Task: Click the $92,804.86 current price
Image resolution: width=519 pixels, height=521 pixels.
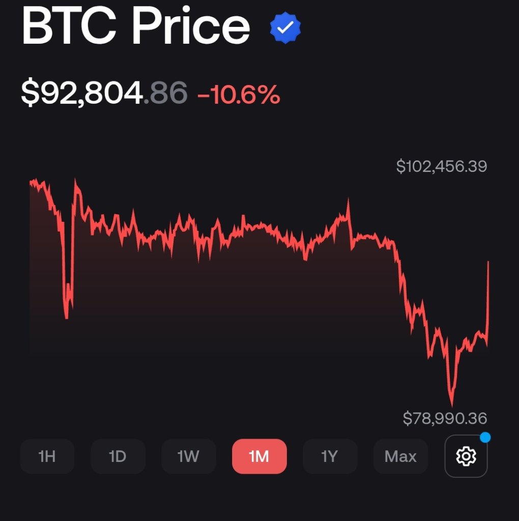Action: click(x=104, y=94)
